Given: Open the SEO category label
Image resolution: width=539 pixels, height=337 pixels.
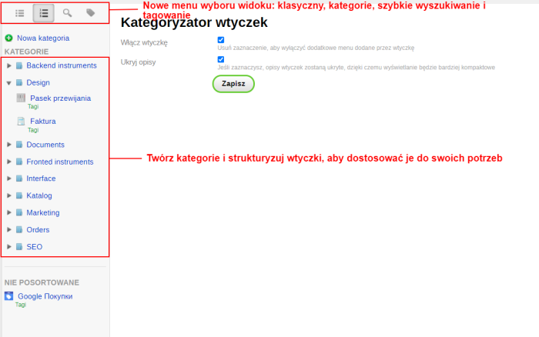Looking at the screenshot, I should click(x=35, y=247).
